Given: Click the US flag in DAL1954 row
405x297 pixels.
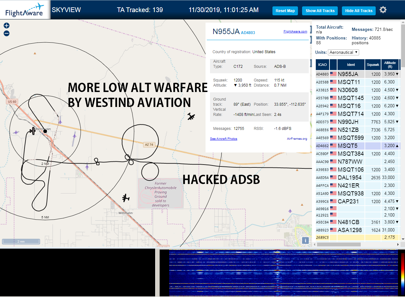Looking at the screenshot, I should coord(333,177).
